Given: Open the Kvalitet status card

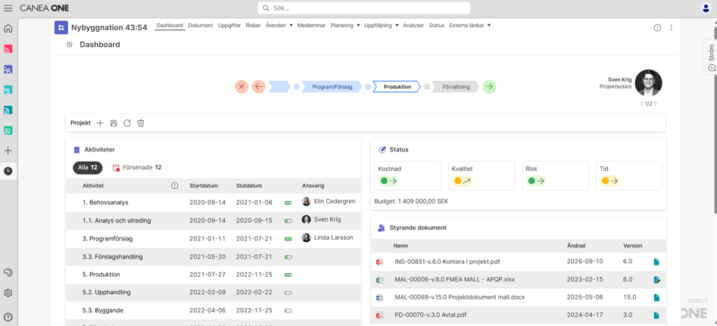Looking at the screenshot, I should click(x=481, y=175).
